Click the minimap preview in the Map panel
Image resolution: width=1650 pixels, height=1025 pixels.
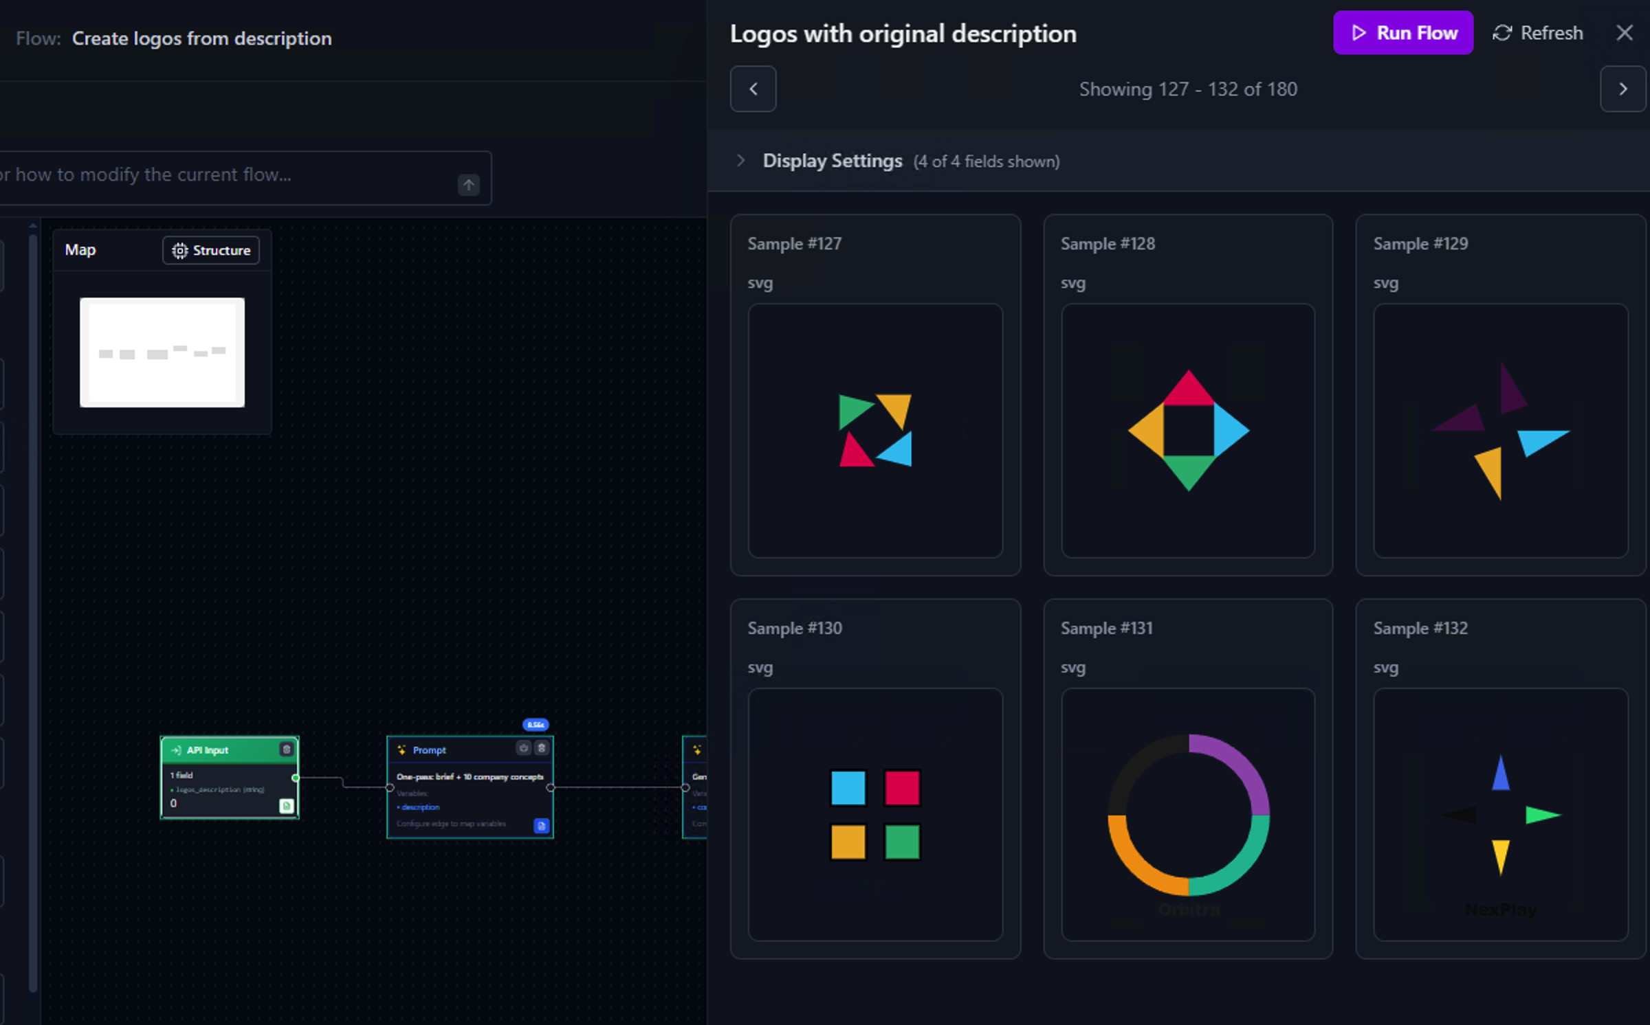tap(162, 352)
